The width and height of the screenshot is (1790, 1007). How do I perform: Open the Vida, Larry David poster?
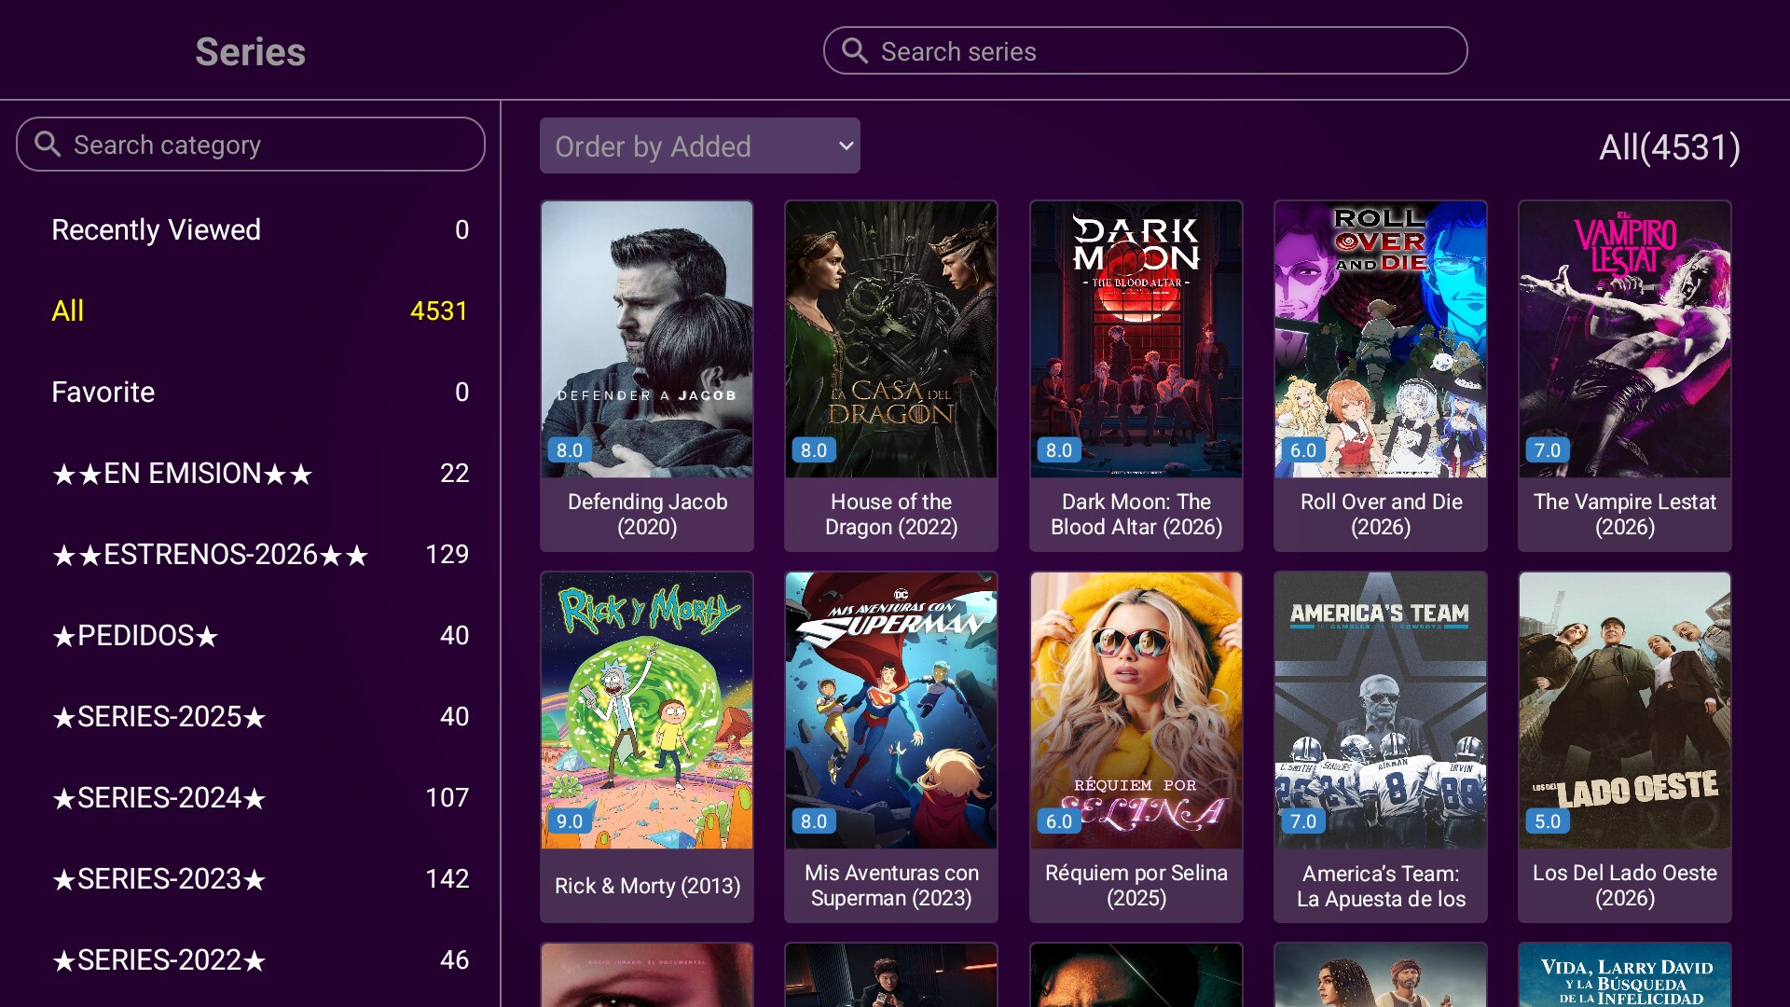1624,975
